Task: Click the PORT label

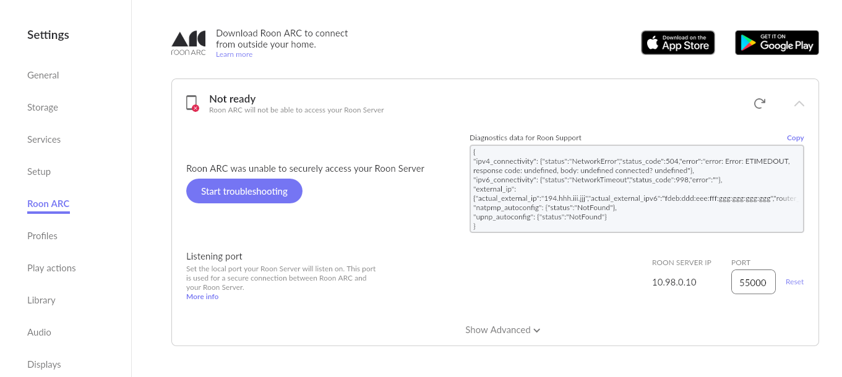Action: tap(741, 263)
